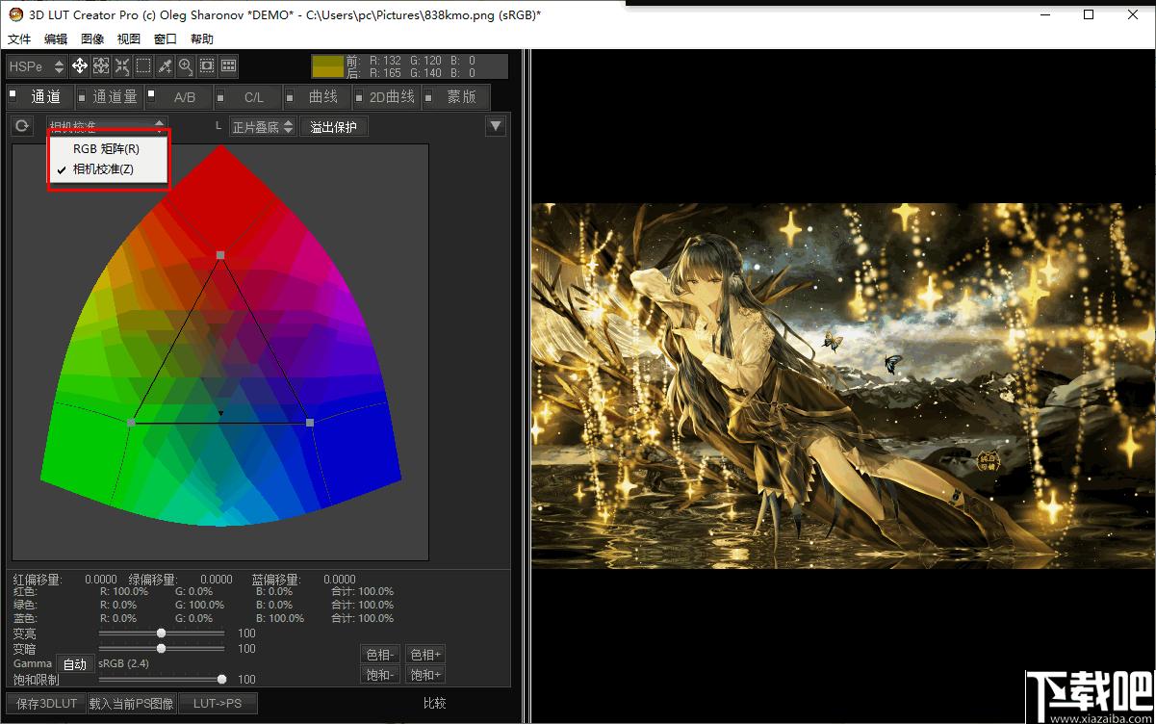
Task: Click the anime girl preview image
Action: coord(842,386)
